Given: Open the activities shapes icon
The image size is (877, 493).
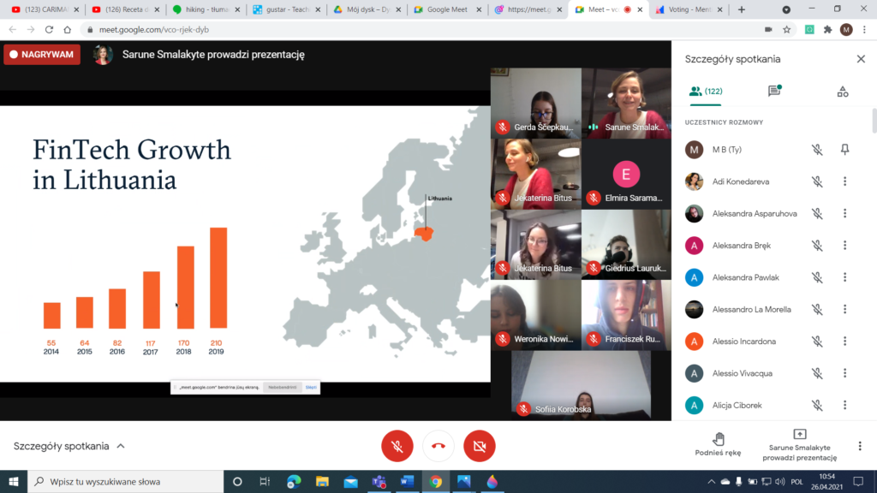Looking at the screenshot, I should 843,92.
